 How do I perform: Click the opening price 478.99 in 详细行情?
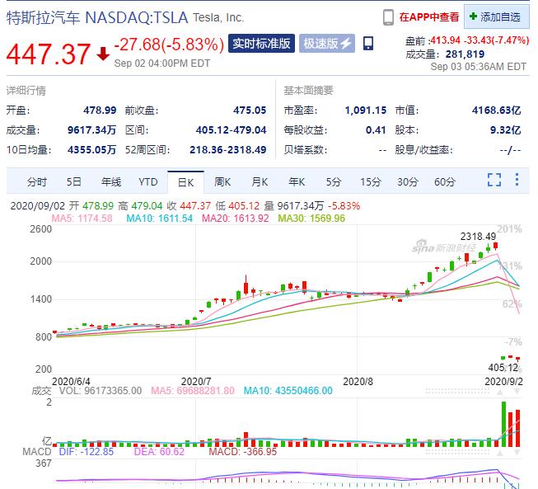100,110
